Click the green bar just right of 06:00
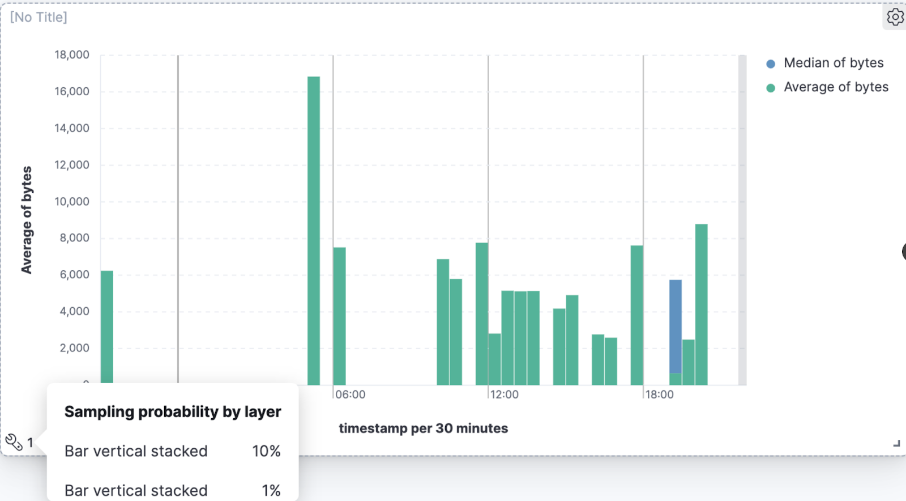This screenshot has width=906, height=501. [340, 316]
